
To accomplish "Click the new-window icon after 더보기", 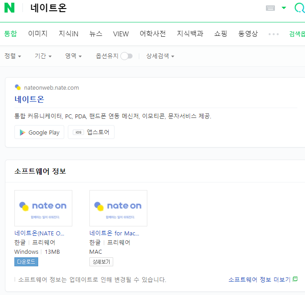I will [295, 279].
